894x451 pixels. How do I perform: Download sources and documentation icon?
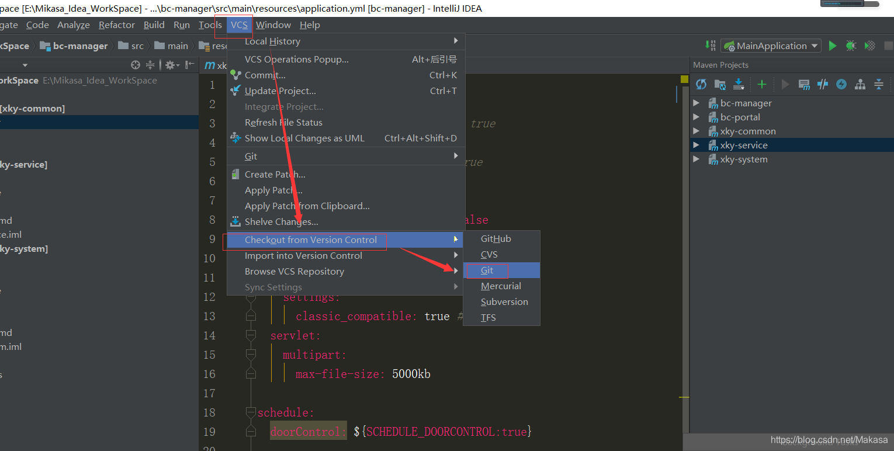point(739,84)
